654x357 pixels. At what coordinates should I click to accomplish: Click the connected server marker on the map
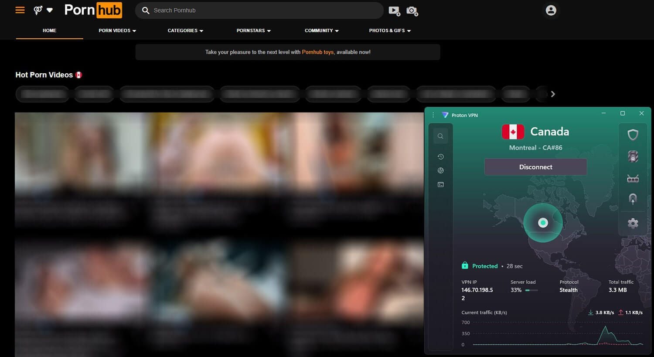click(x=543, y=223)
